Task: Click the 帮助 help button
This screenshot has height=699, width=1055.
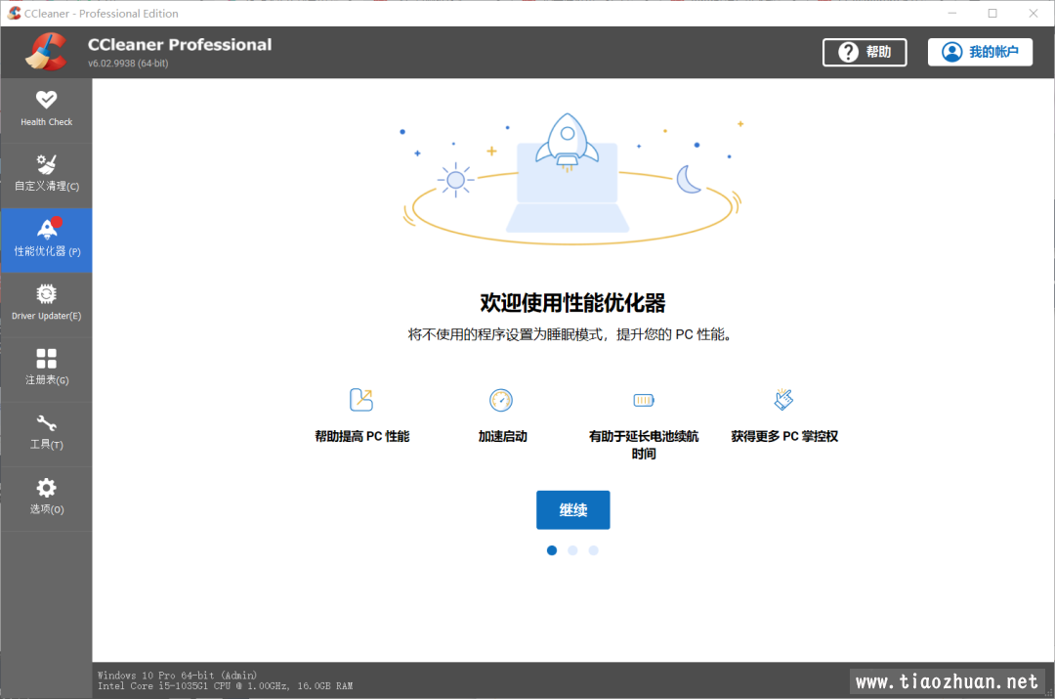Action: pos(865,52)
